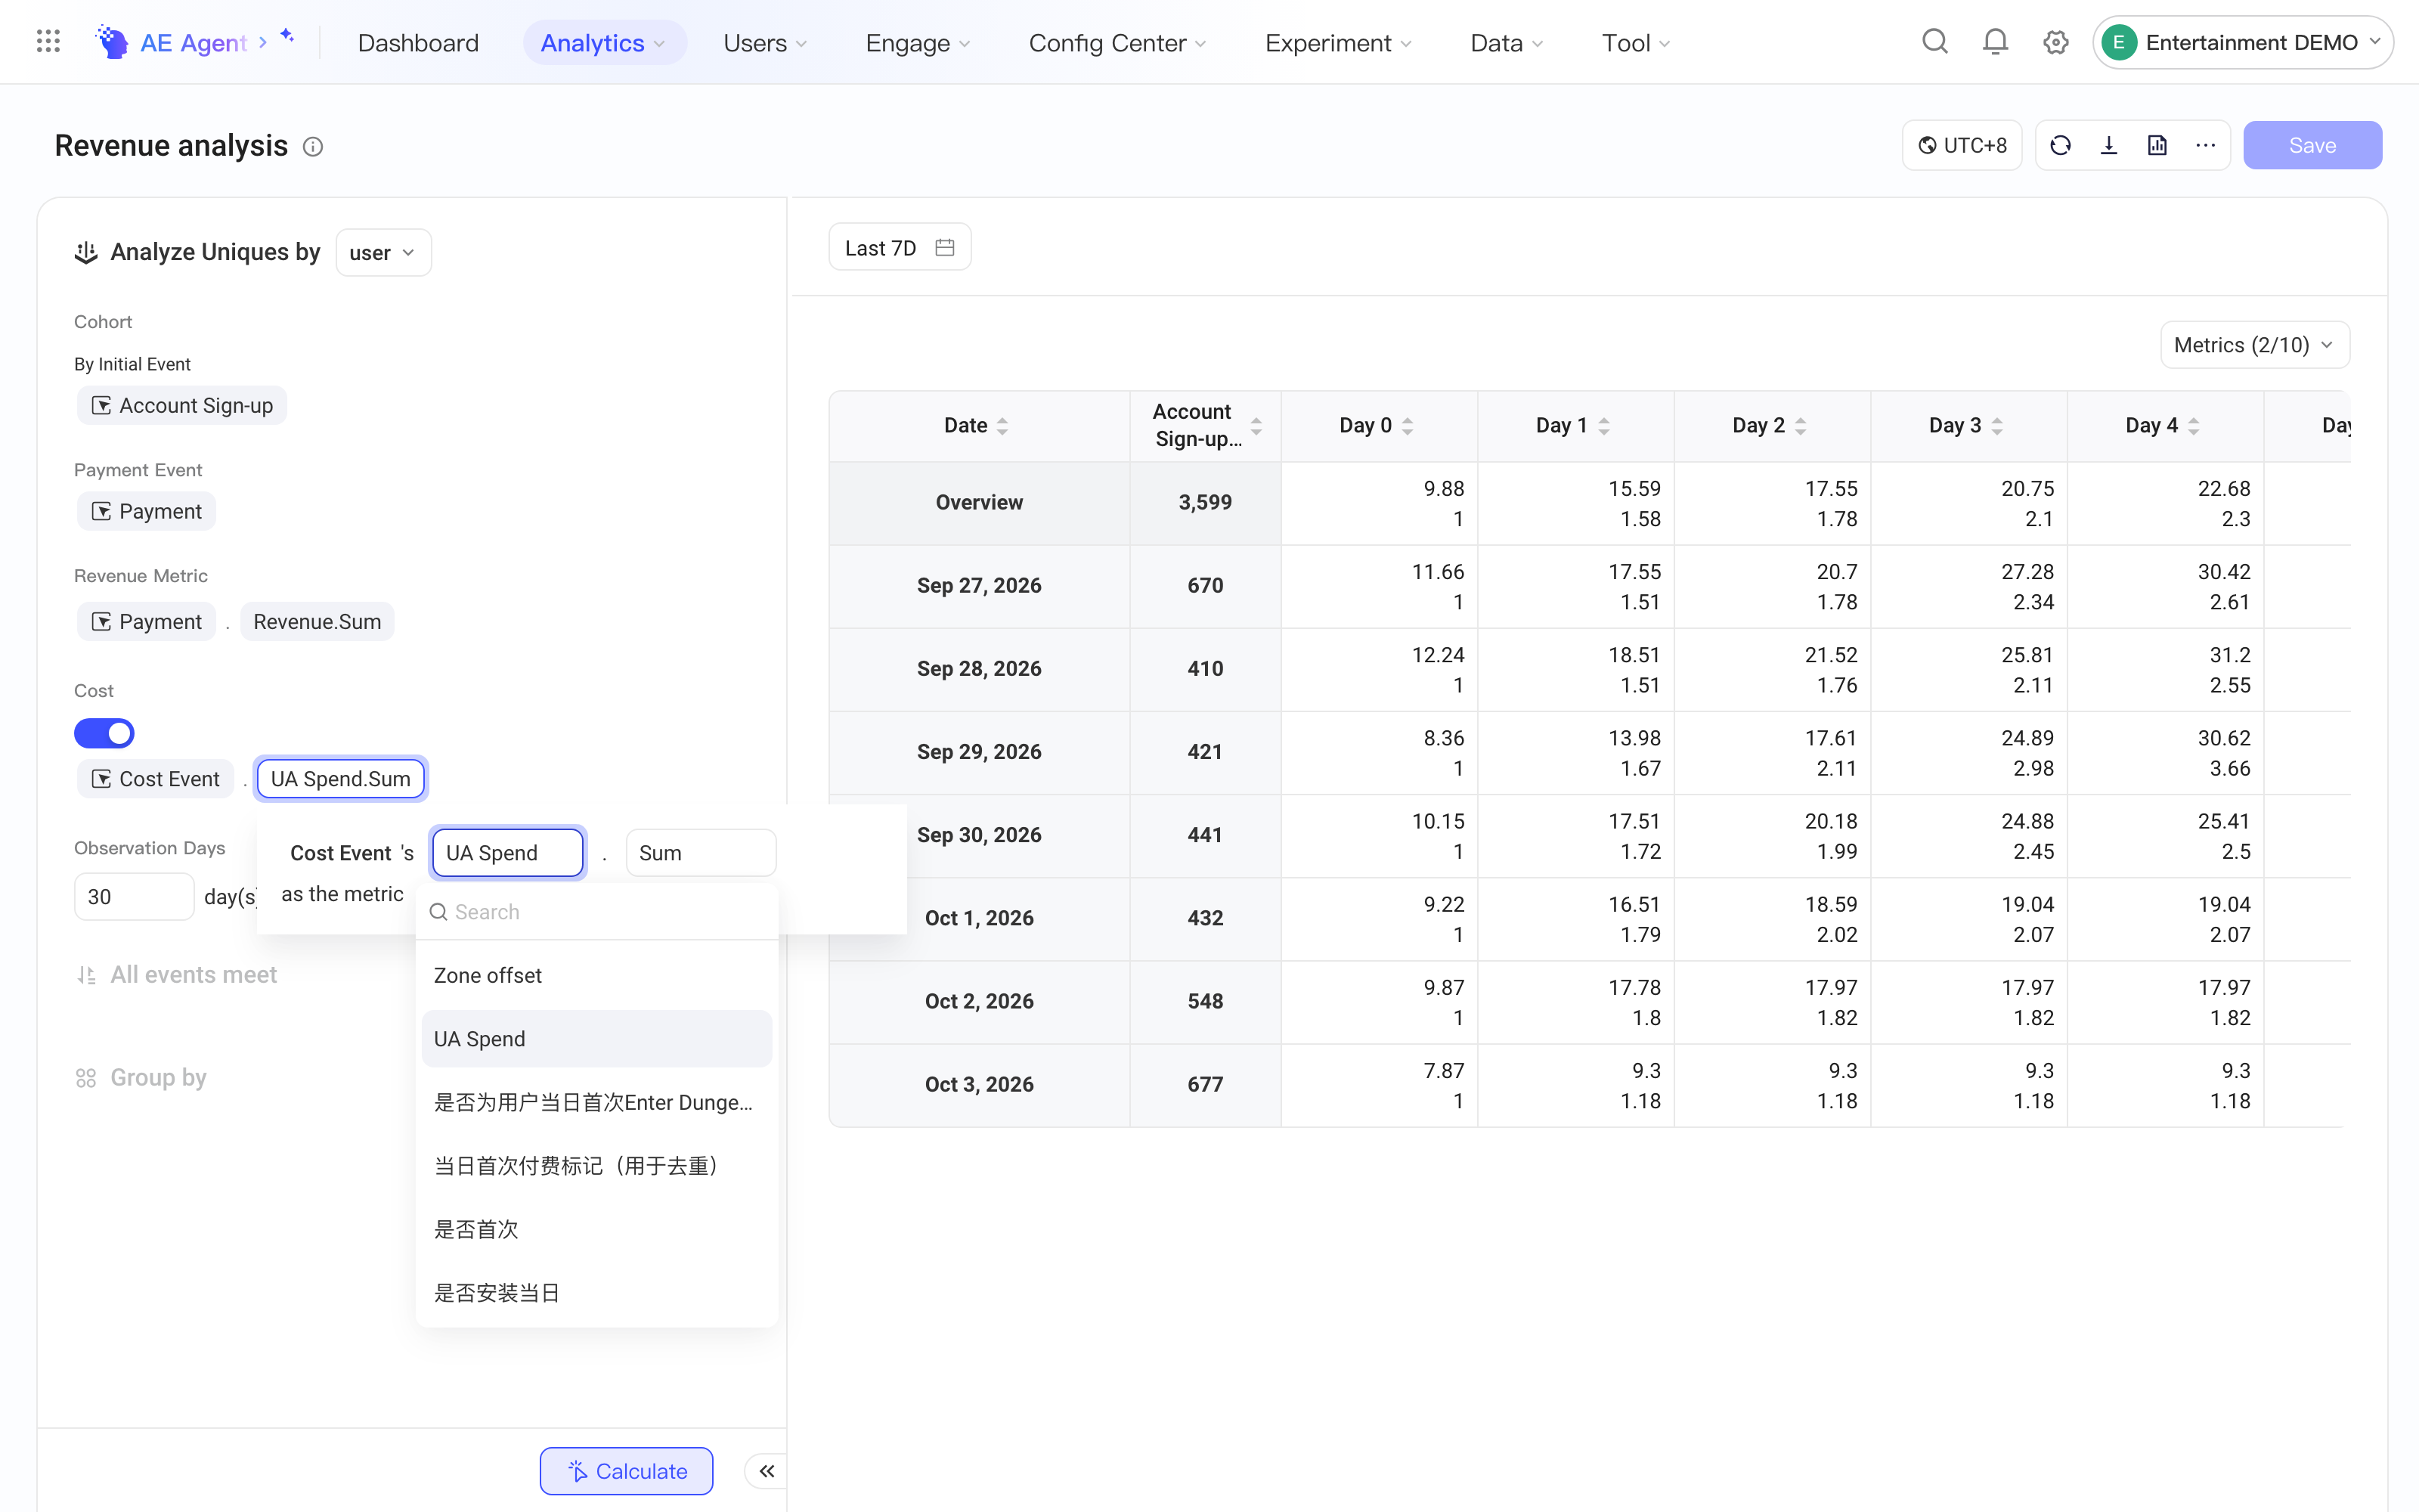The width and height of the screenshot is (2419, 1512).
Task: Open the Users menu
Action: [765, 42]
